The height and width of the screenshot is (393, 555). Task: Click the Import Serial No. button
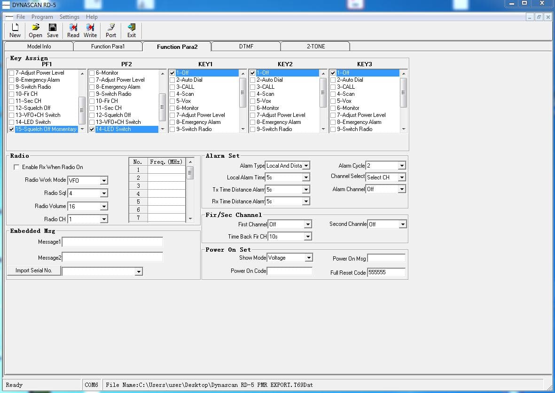point(34,270)
